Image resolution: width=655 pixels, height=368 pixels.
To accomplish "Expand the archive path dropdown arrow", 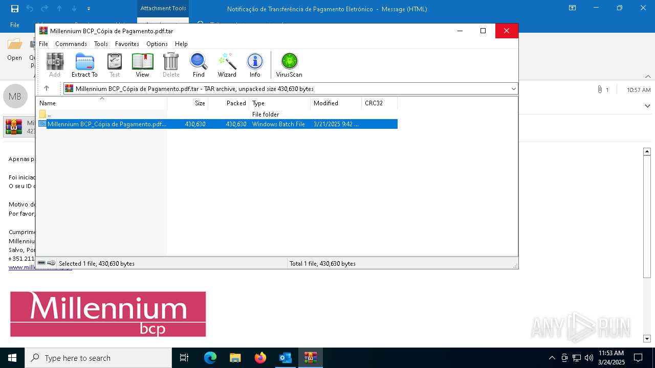I will [x=513, y=88].
